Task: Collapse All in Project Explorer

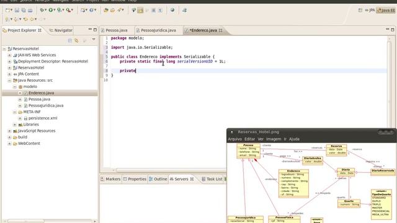Action: (70, 40)
